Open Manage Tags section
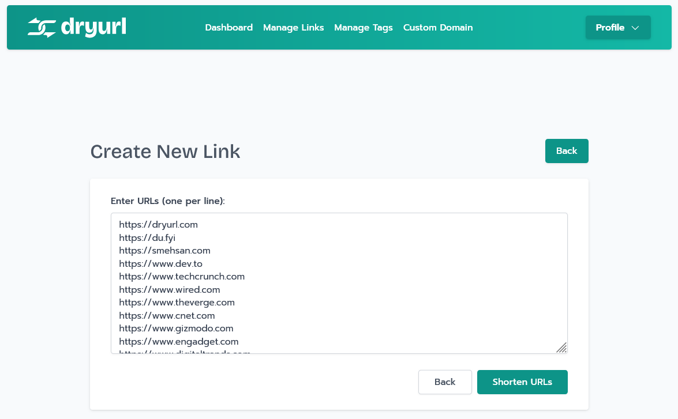 click(x=363, y=28)
